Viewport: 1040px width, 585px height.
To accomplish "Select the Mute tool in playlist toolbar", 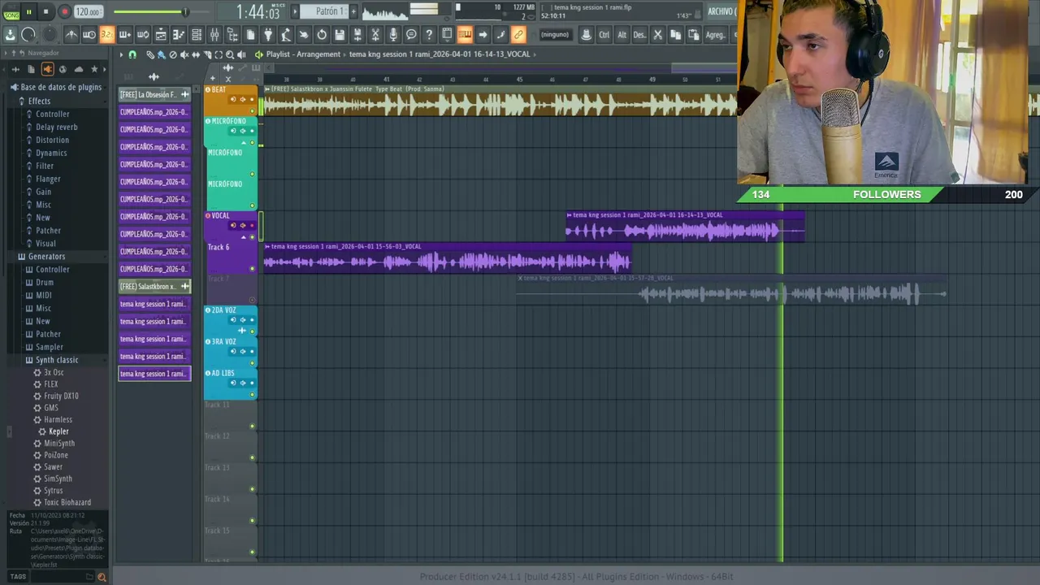I will point(184,54).
